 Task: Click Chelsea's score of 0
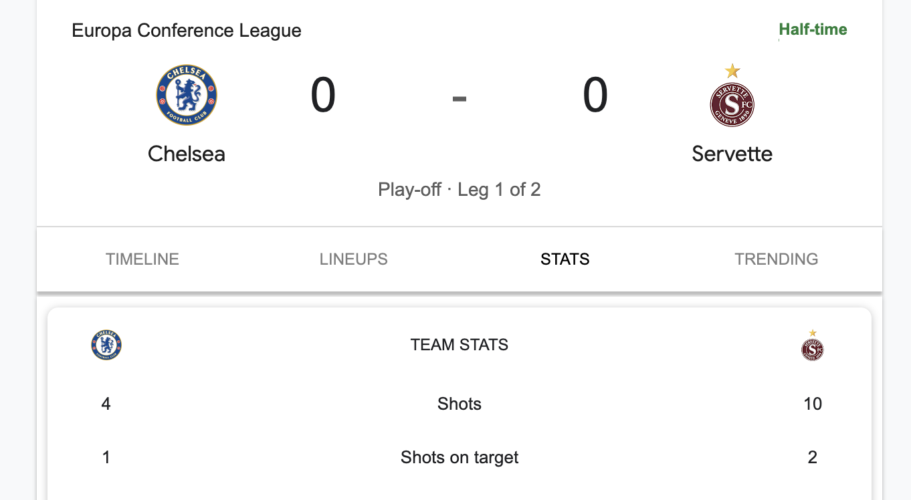[323, 96]
